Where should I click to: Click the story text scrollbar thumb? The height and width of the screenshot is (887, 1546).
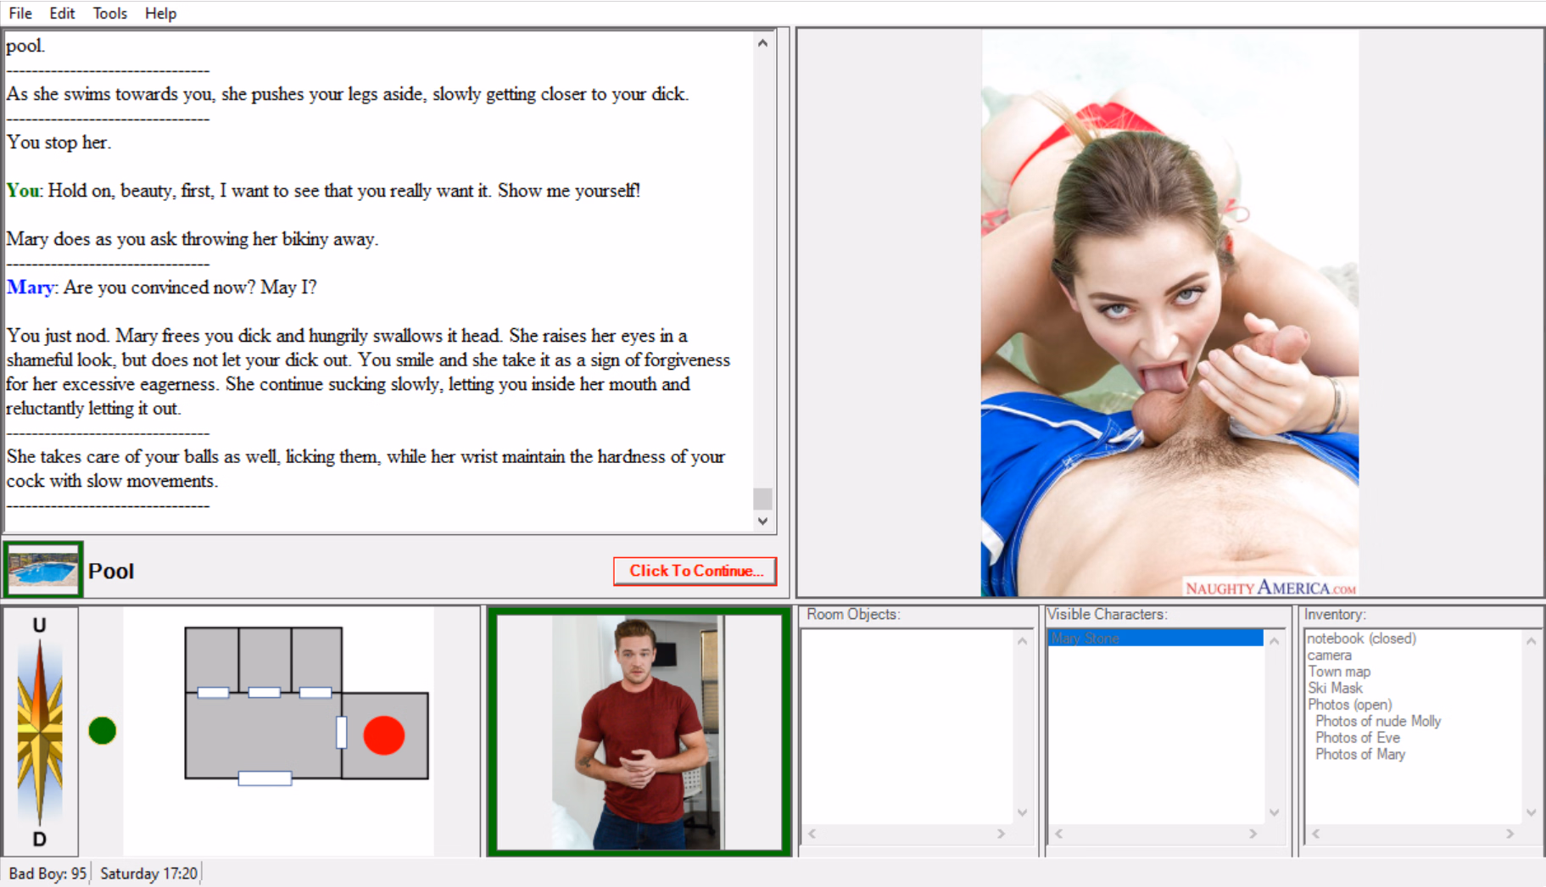click(x=762, y=499)
